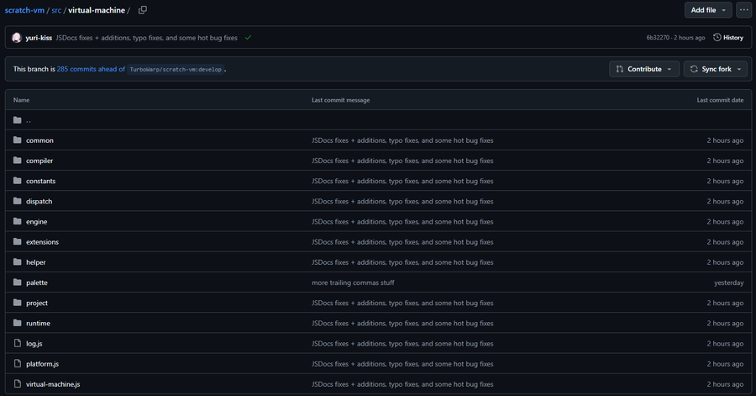Open commit message in runtime row

pyautogui.click(x=402, y=323)
